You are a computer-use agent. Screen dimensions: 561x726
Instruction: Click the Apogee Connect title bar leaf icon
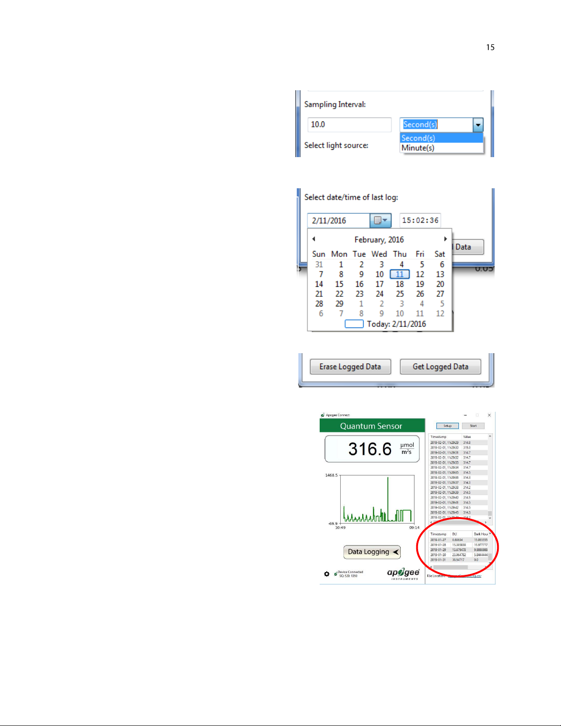tap(322, 415)
